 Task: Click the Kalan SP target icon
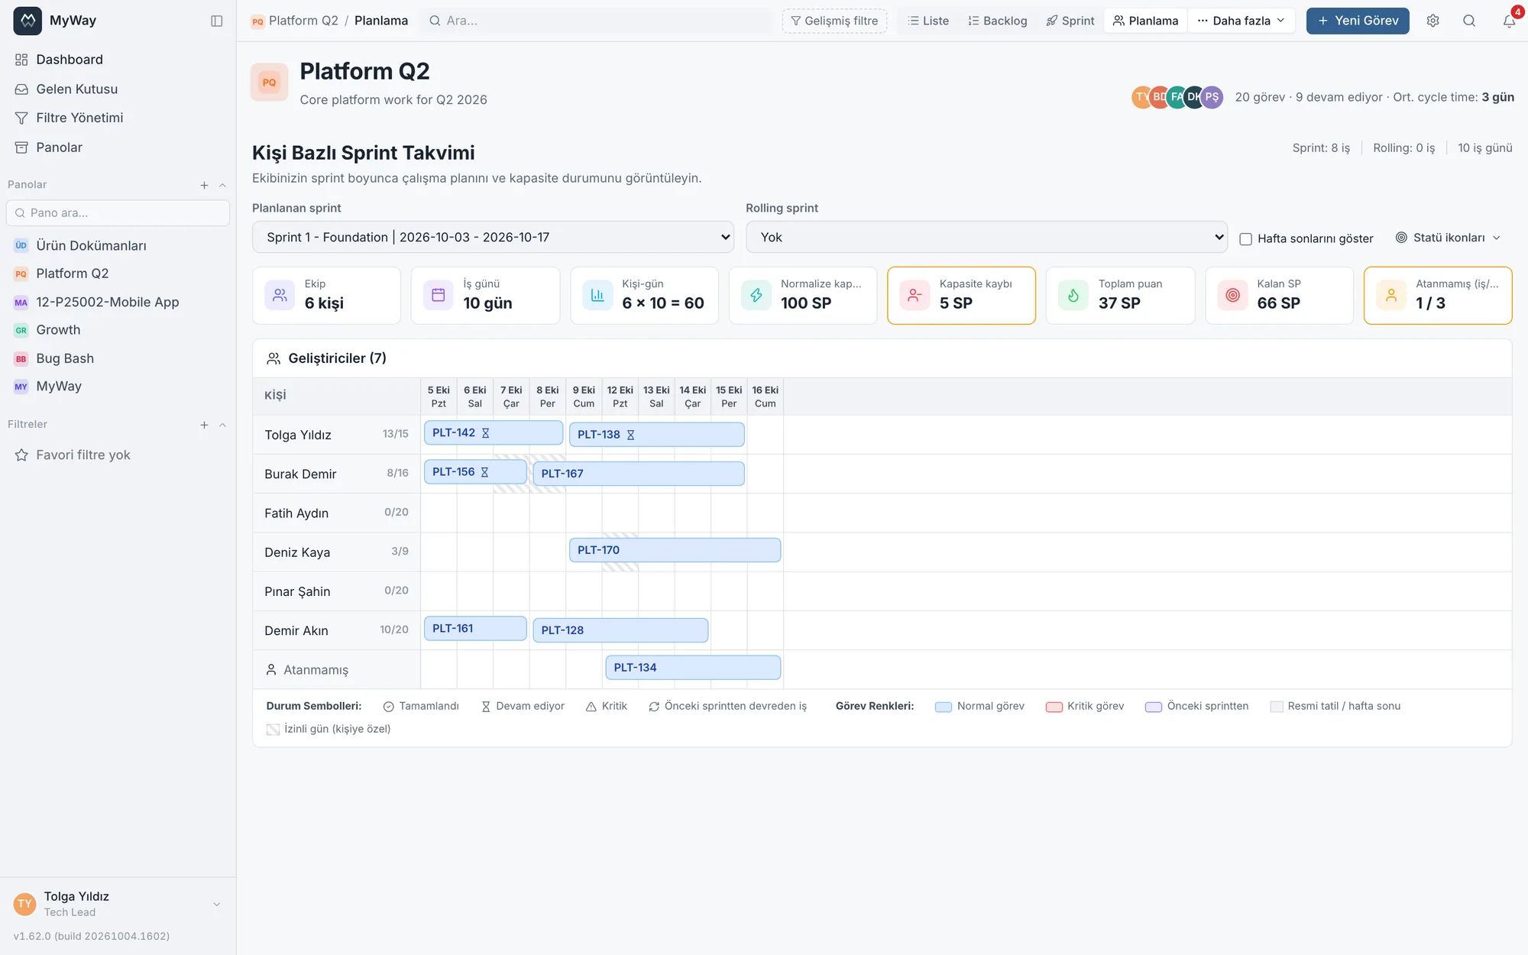click(1232, 295)
